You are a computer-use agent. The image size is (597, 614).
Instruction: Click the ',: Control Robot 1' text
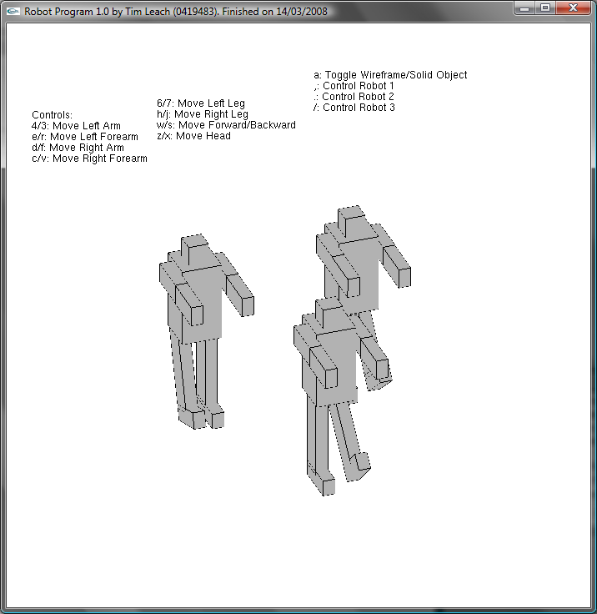point(354,86)
